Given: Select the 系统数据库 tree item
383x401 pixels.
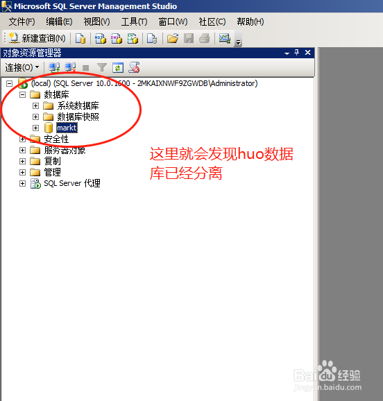Looking at the screenshot, I should tap(78, 105).
